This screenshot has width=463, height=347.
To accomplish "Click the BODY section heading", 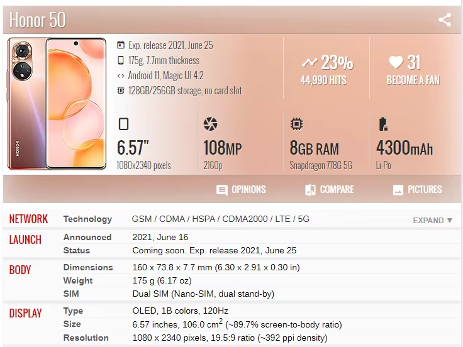I will click(20, 270).
